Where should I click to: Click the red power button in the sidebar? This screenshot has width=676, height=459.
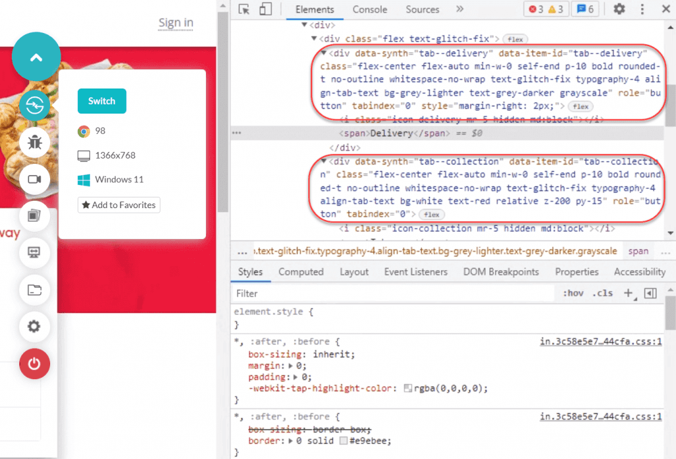tap(34, 364)
